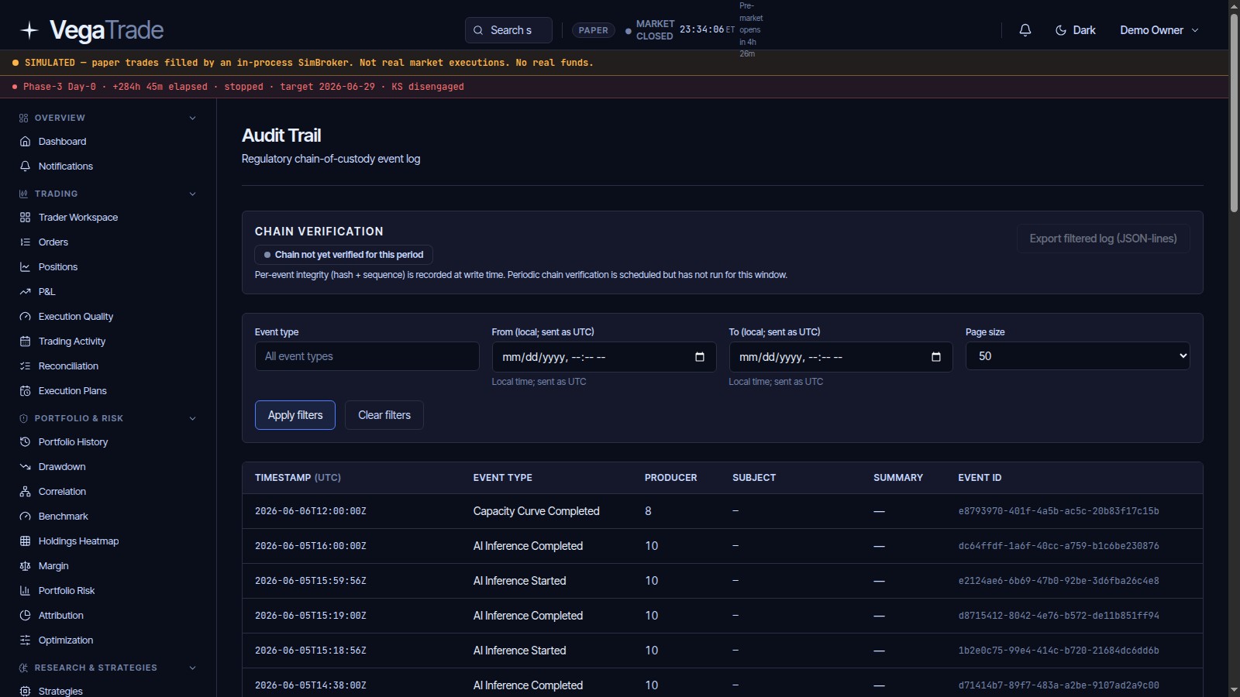Click the Execution Plans icon
This screenshot has height=697, width=1240.
25,391
